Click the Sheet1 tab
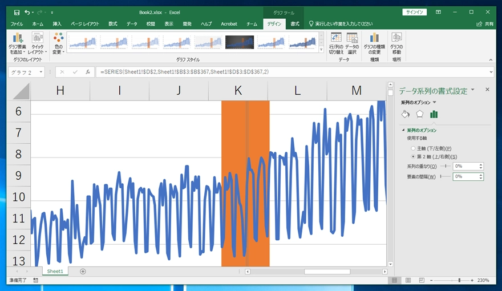The image size is (502, 291). (55, 271)
